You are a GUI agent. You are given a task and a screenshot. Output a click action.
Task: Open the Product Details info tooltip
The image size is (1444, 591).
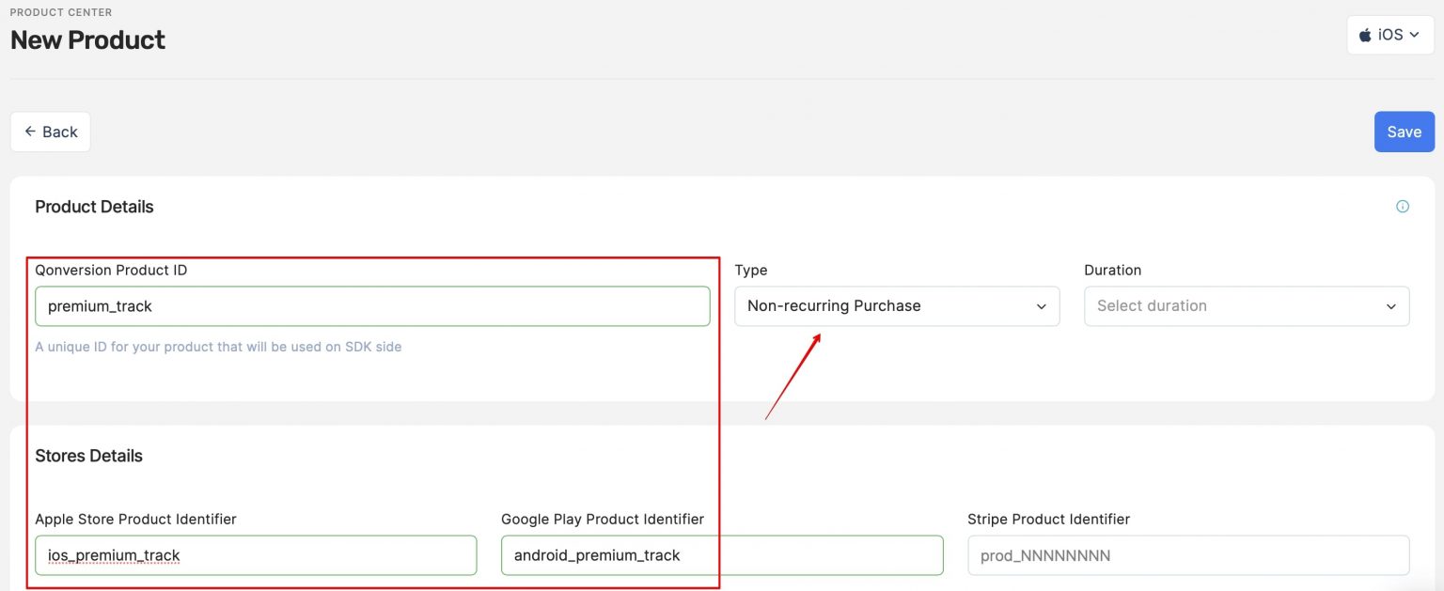point(1402,206)
